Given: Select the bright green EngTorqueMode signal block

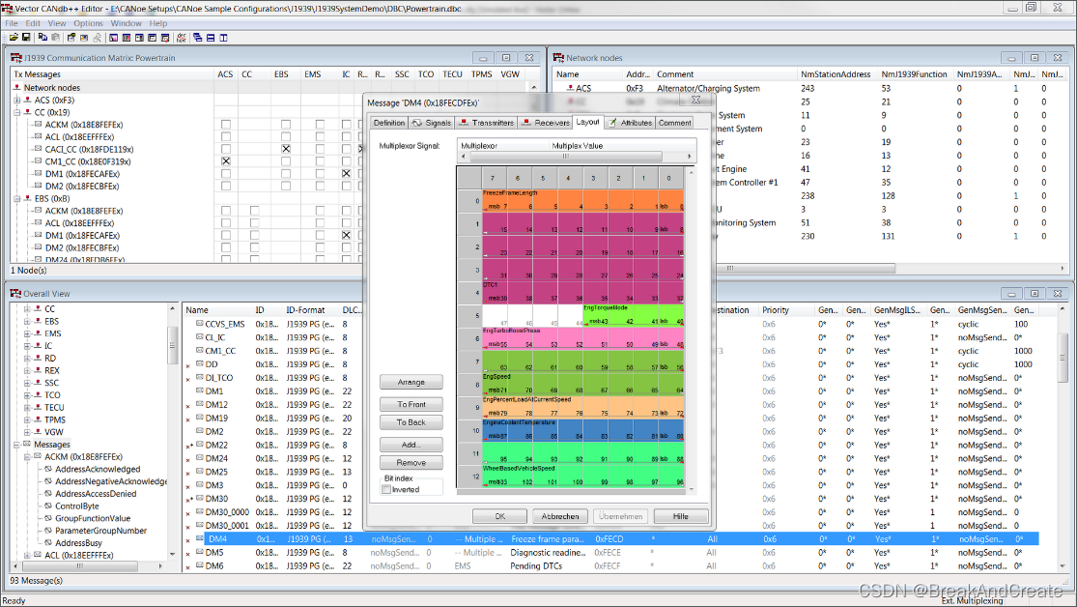Looking at the screenshot, I should tap(633, 315).
